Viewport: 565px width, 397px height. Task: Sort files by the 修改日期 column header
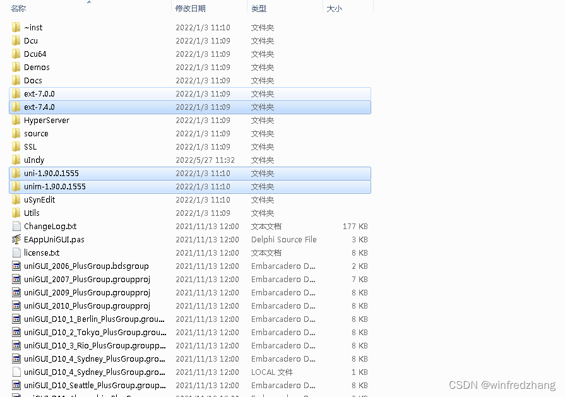190,8
